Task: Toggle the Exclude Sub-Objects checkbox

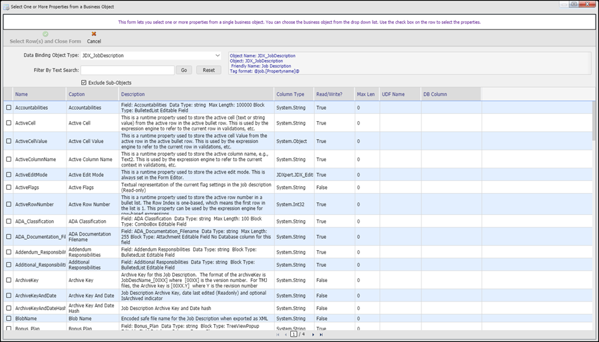Action: (x=84, y=83)
